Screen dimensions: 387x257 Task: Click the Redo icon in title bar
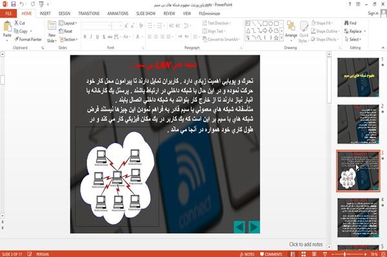pos(33,4)
